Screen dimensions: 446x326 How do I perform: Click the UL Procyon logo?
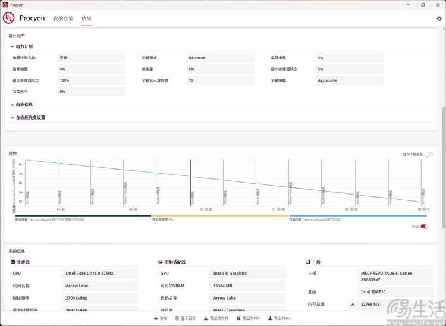[x=9, y=18]
